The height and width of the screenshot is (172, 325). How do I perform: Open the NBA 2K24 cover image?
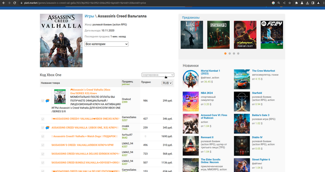click(x=191, y=102)
